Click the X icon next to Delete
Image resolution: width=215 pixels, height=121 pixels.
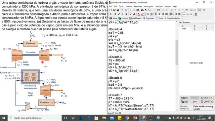coord(212,102)
